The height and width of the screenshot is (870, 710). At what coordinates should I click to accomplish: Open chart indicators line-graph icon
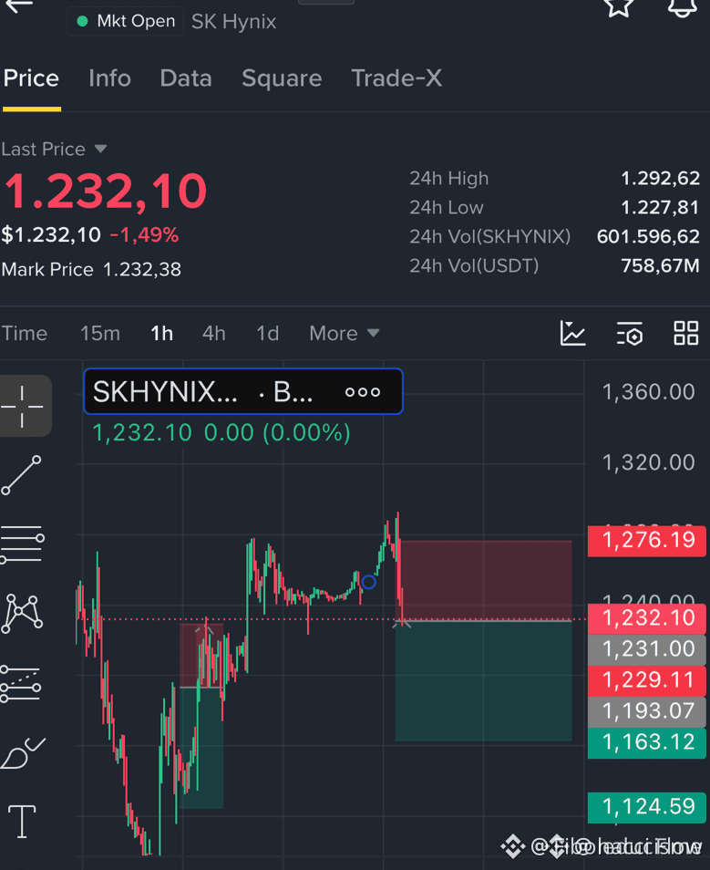(x=572, y=334)
